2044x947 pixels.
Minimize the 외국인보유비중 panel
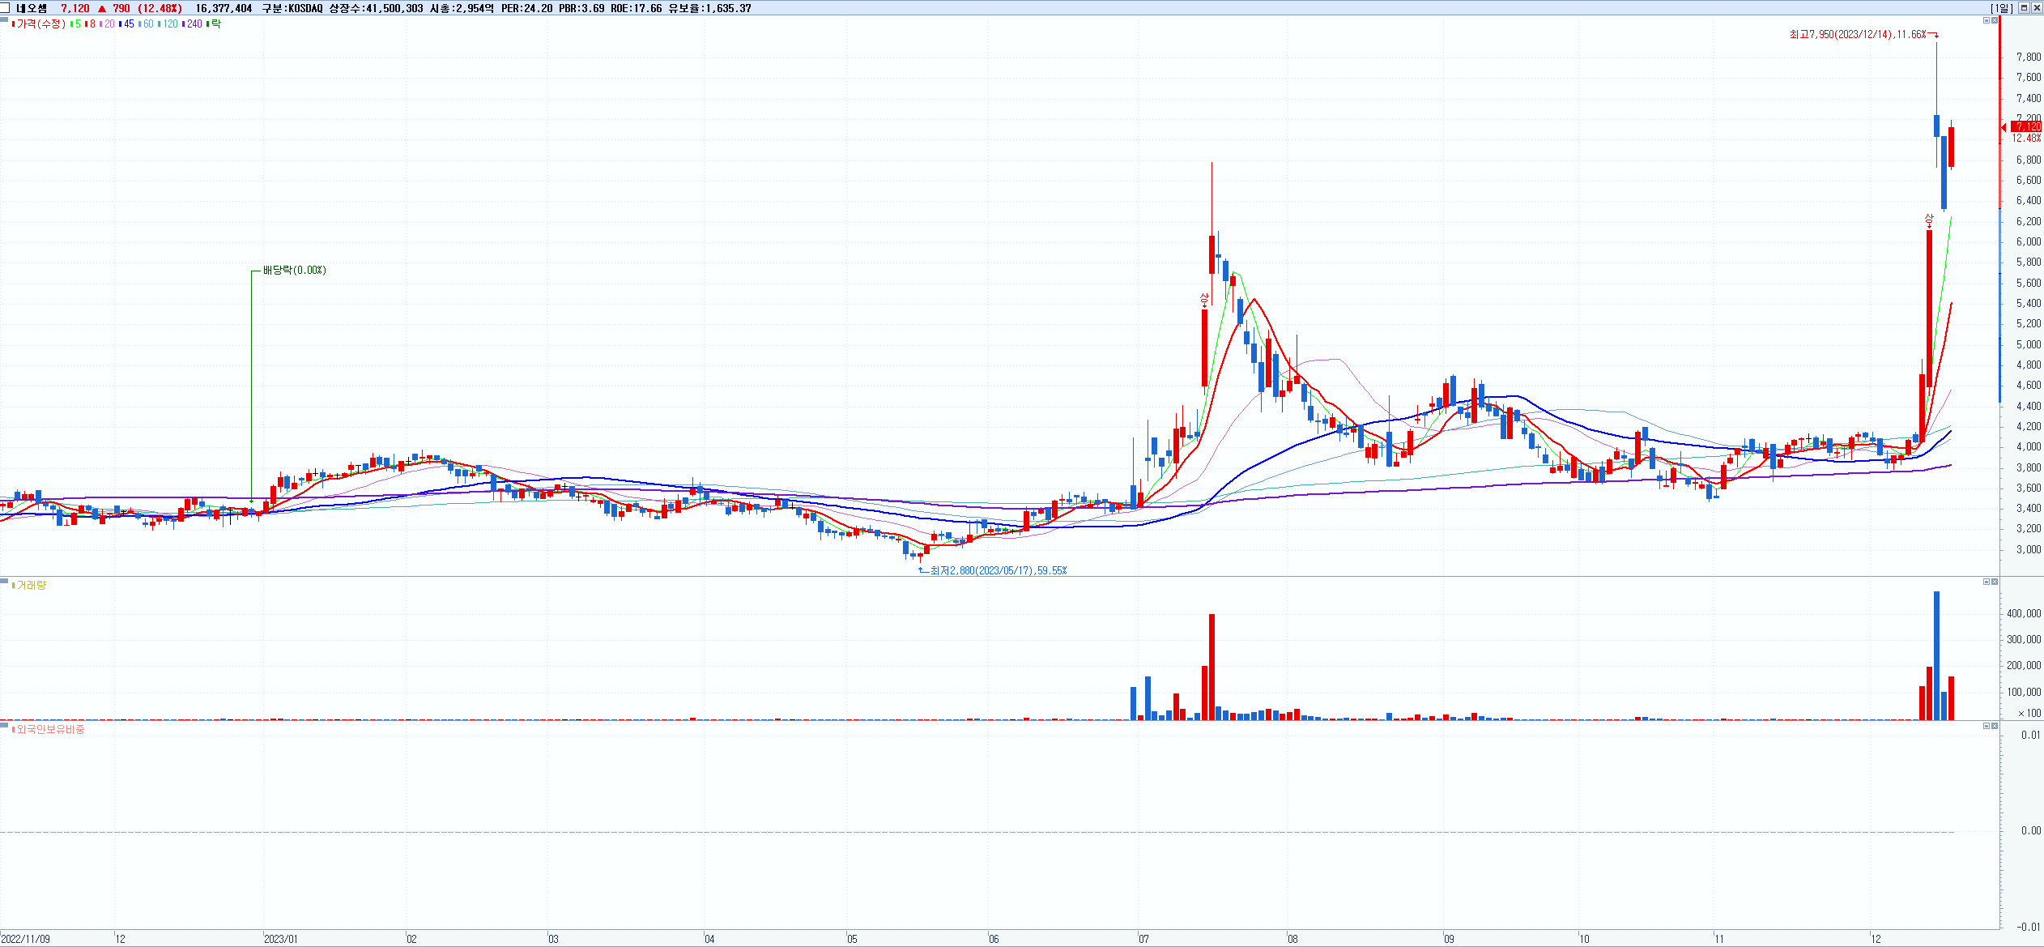(1986, 726)
